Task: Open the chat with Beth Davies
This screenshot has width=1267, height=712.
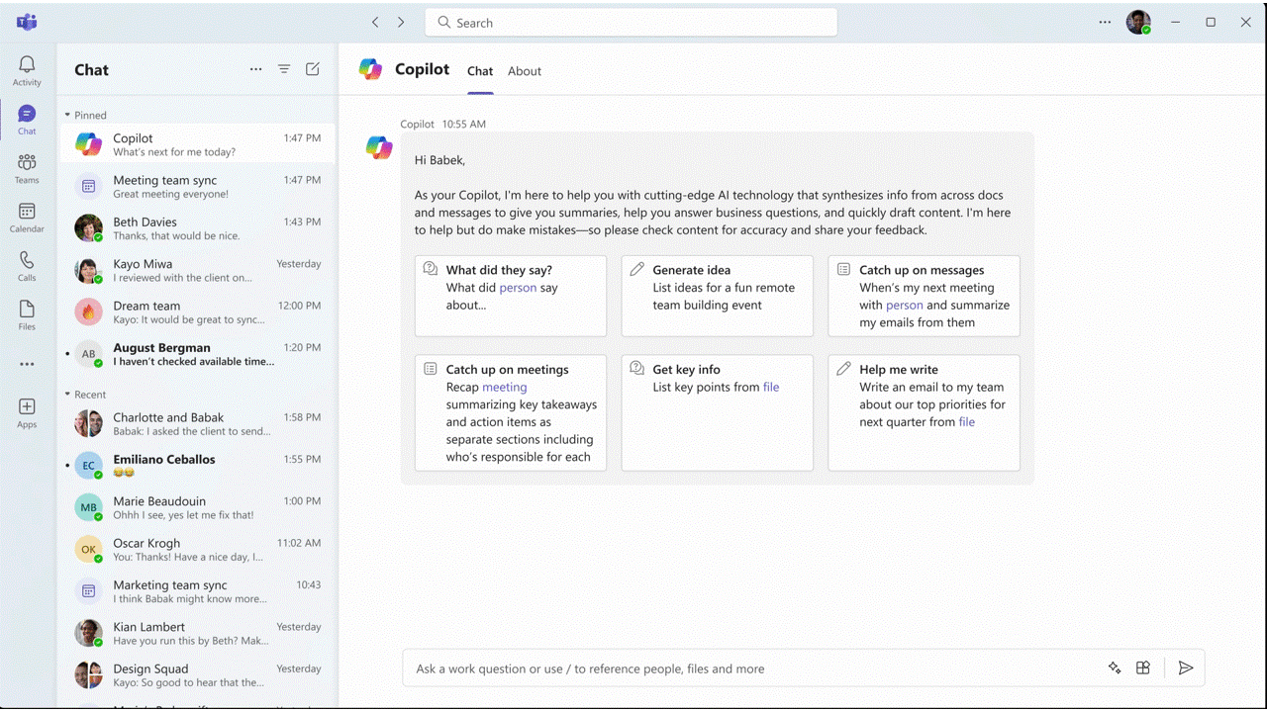Action: [196, 228]
